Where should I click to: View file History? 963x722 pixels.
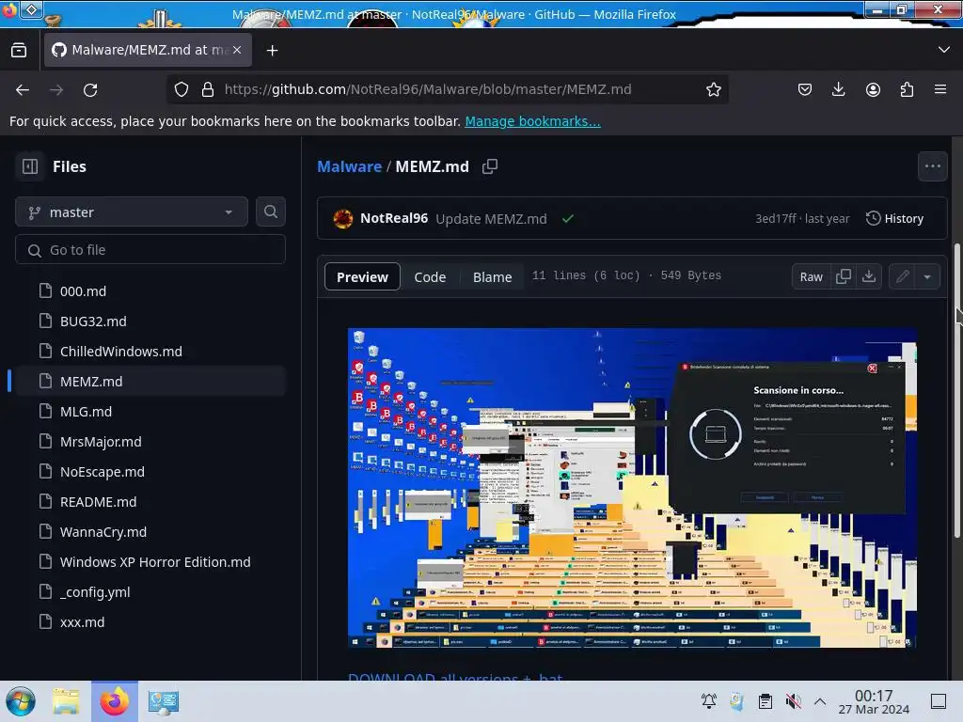tap(895, 218)
